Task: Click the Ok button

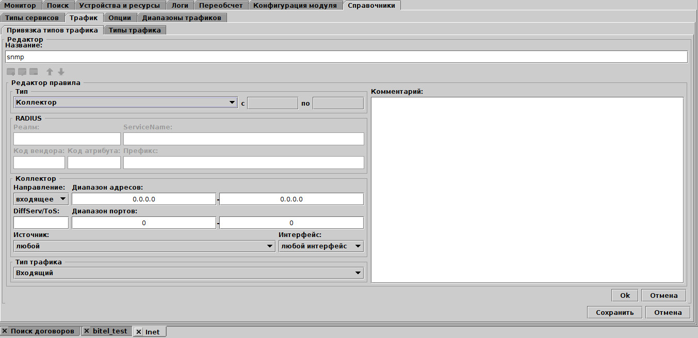Action: tap(625, 295)
